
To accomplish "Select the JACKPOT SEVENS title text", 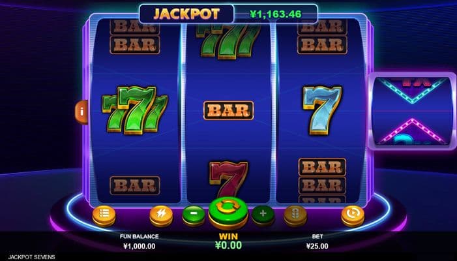I will point(31,257).
